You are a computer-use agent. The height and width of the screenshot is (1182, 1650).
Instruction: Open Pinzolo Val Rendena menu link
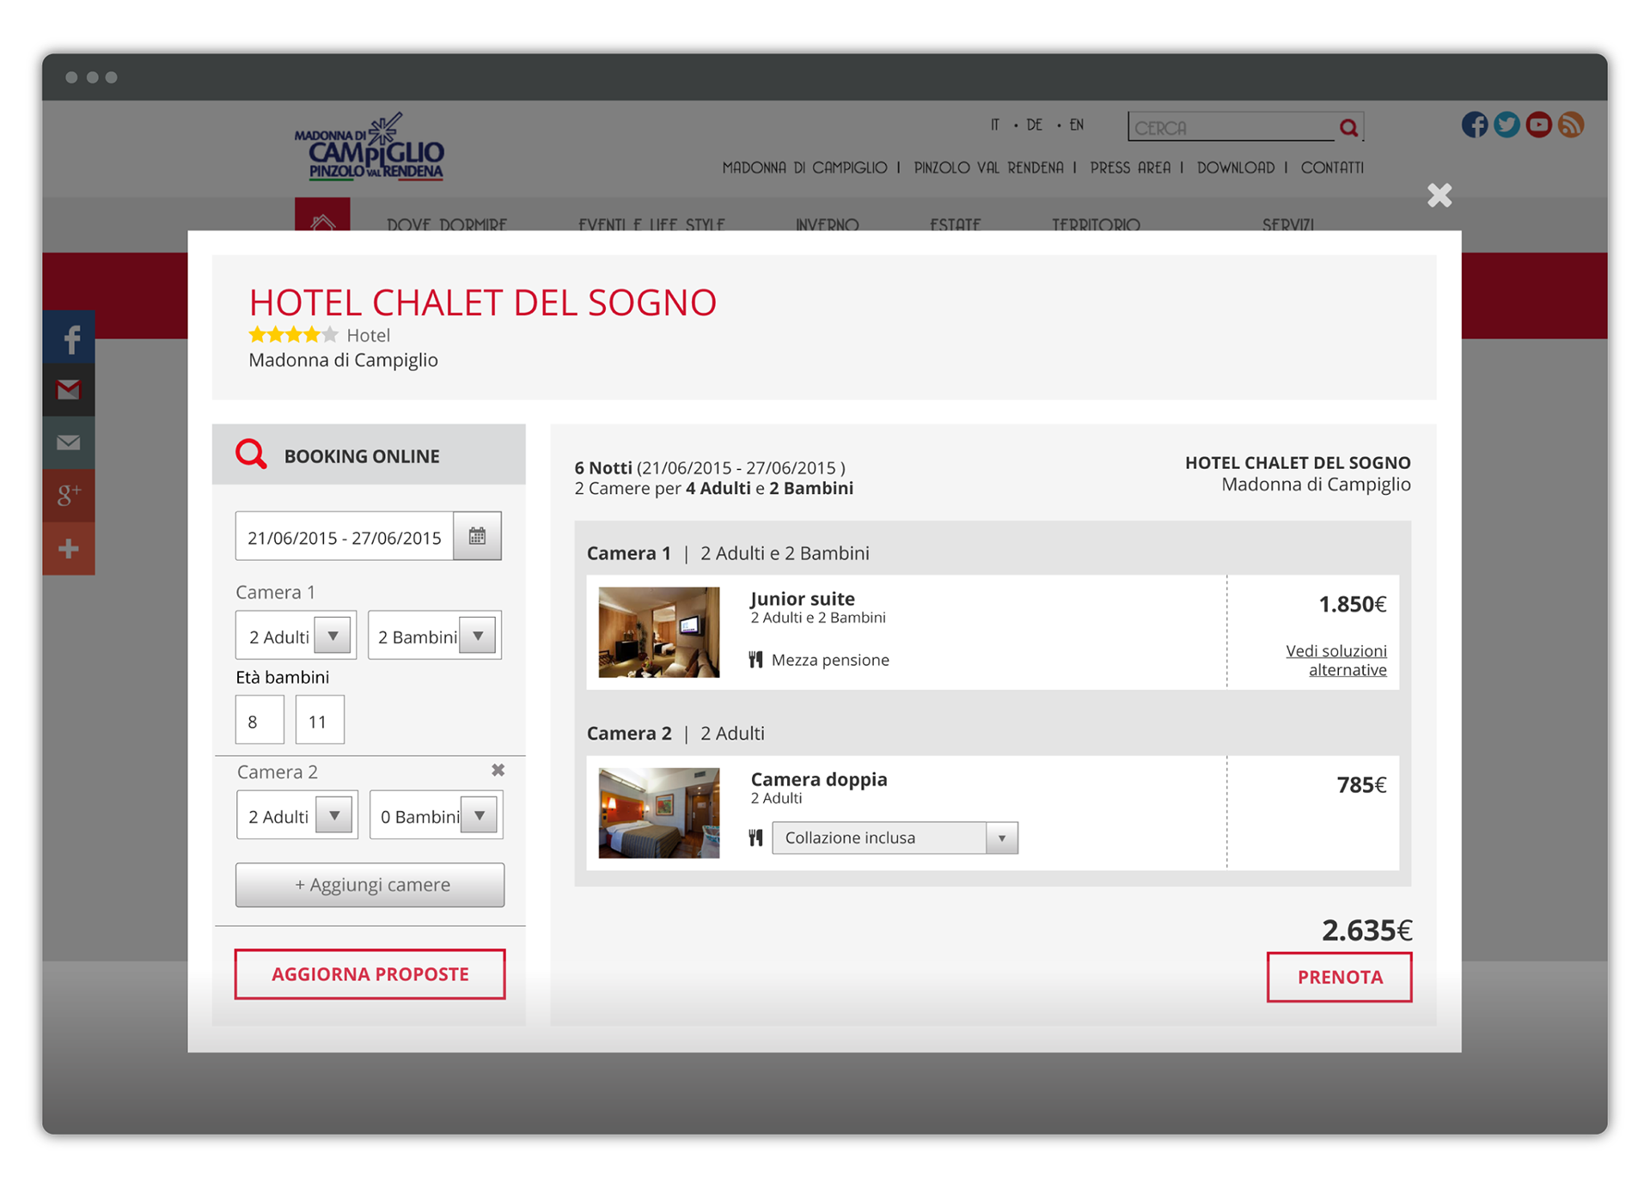pos(988,168)
